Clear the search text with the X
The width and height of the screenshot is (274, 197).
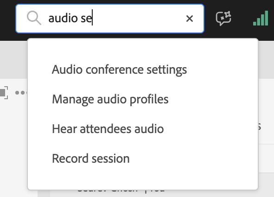190,19
